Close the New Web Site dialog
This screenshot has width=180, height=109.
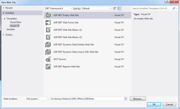pyautogui.click(x=174, y=1)
